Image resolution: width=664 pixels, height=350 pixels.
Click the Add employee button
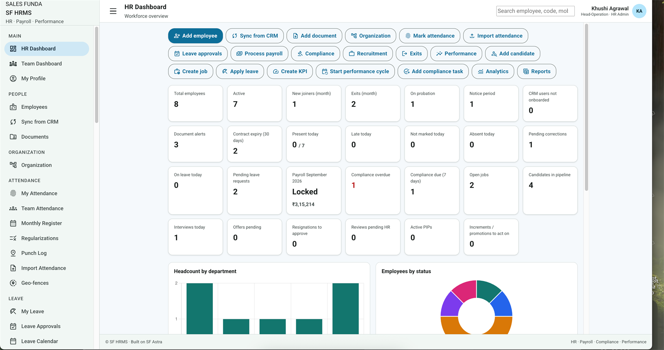(x=195, y=36)
